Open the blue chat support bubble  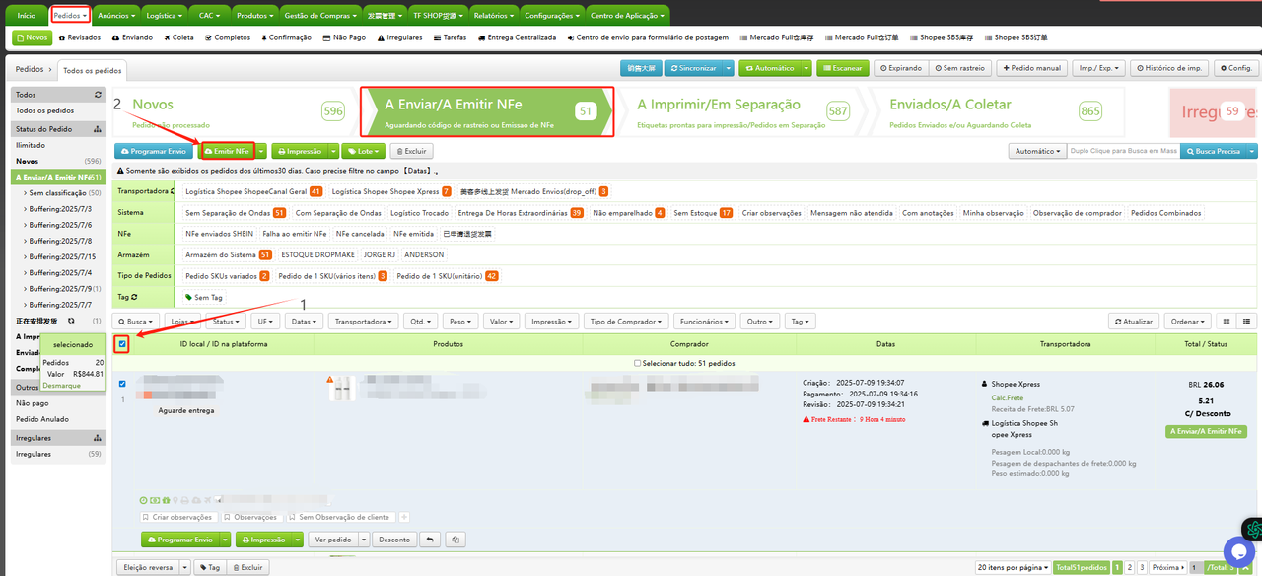(1238, 550)
